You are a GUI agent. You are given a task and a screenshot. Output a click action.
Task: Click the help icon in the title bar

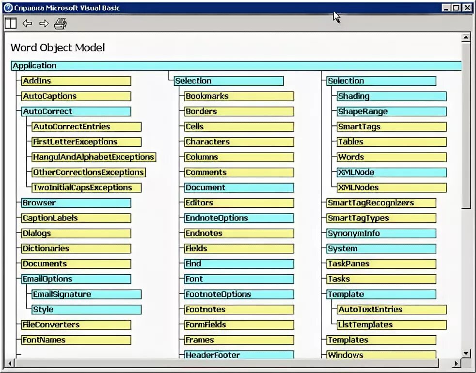click(x=8, y=8)
